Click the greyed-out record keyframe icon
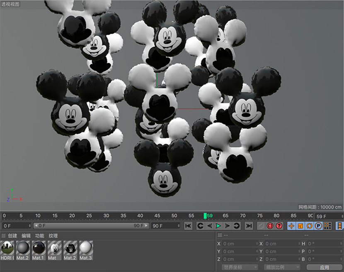Viewport: 344px width, 272px height. point(261,226)
